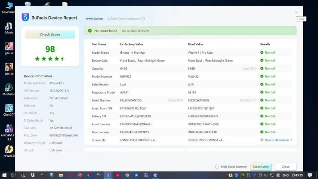Click the Model Number ex-factory value MWH22
Image resolution: width=318 pixels, height=179 pixels.
click(126, 76)
